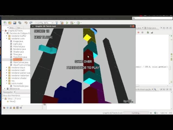Open editor documents list dropdown
173x130 pixels.
pos(167,28)
